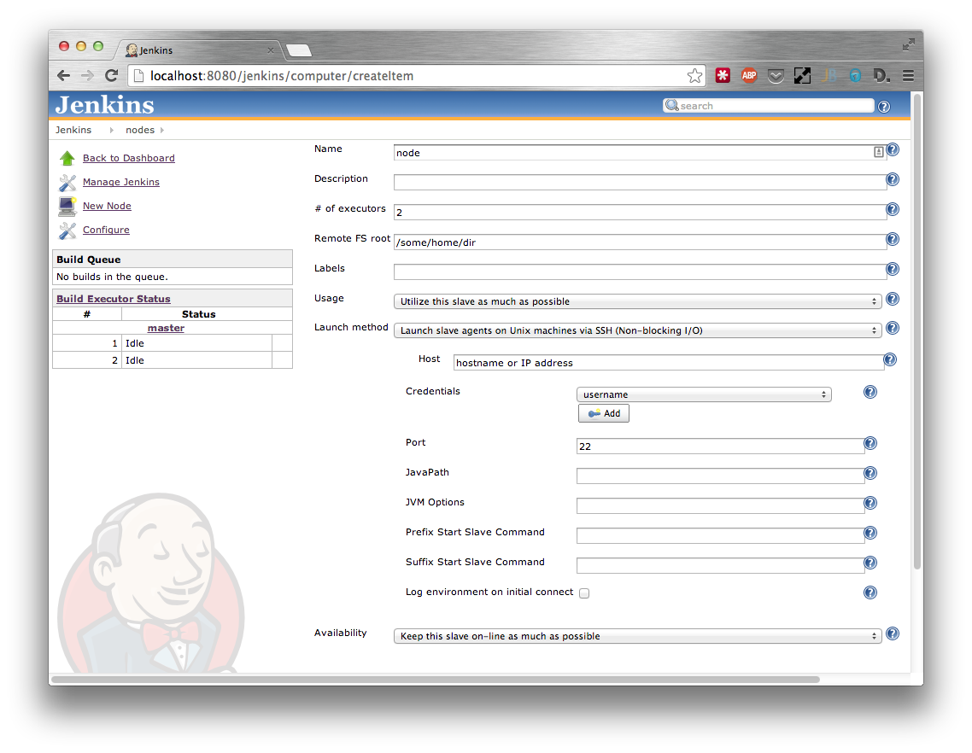Show help for Credentials
This screenshot has width=972, height=753.
(870, 392)
